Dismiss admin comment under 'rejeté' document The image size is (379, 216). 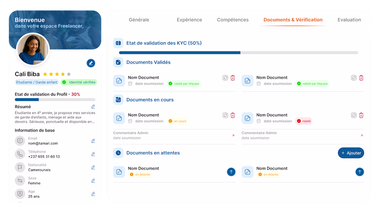pos(362,135)
